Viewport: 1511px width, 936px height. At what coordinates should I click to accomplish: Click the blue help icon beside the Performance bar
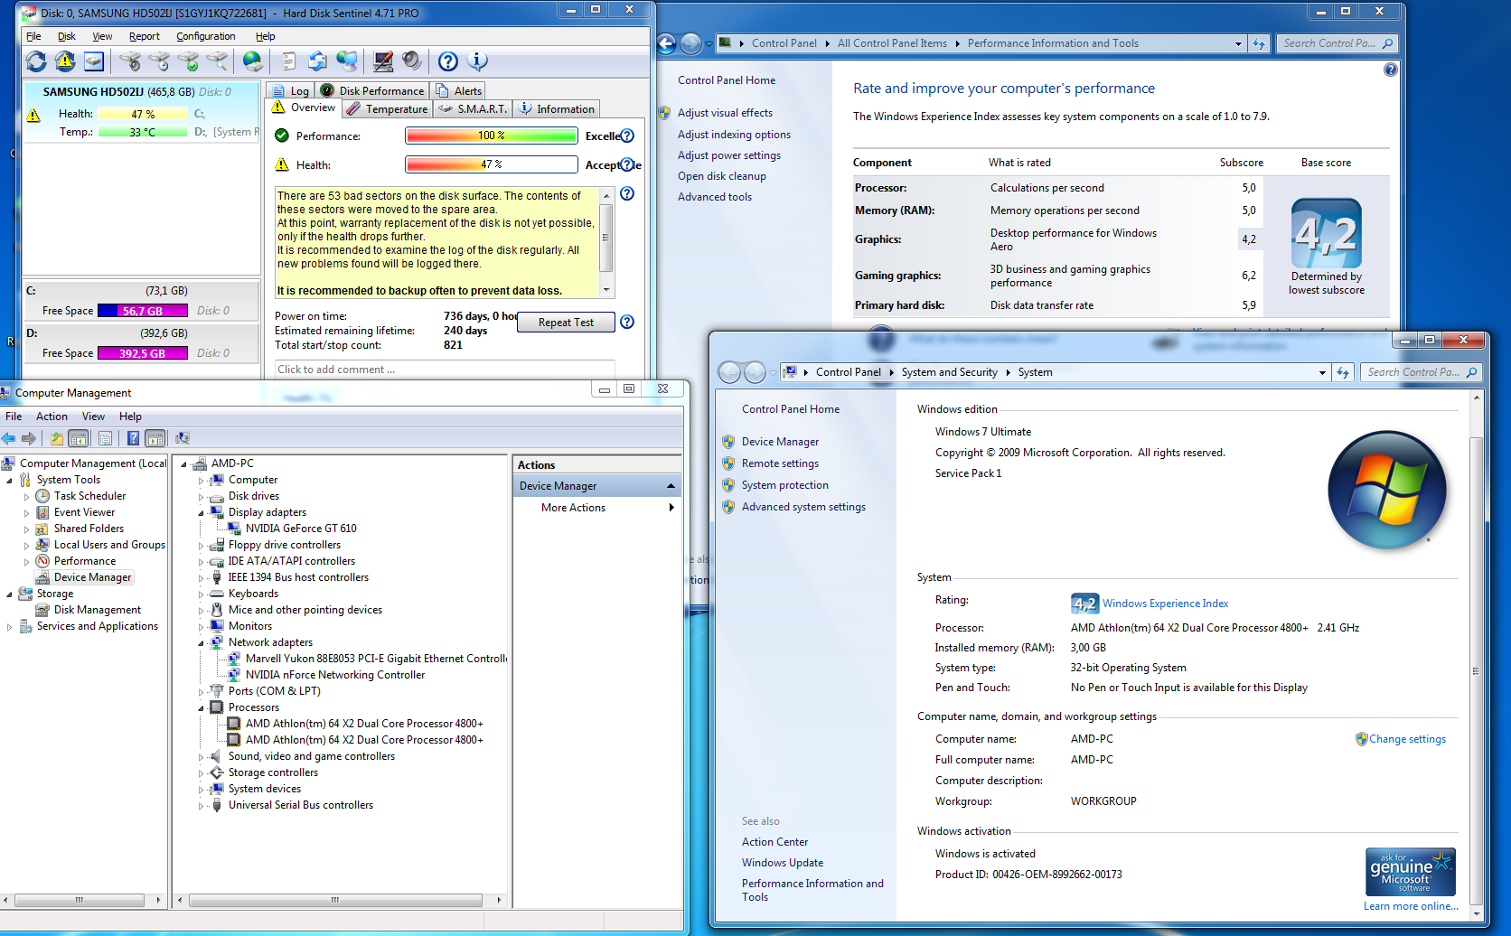pos(627,136)
